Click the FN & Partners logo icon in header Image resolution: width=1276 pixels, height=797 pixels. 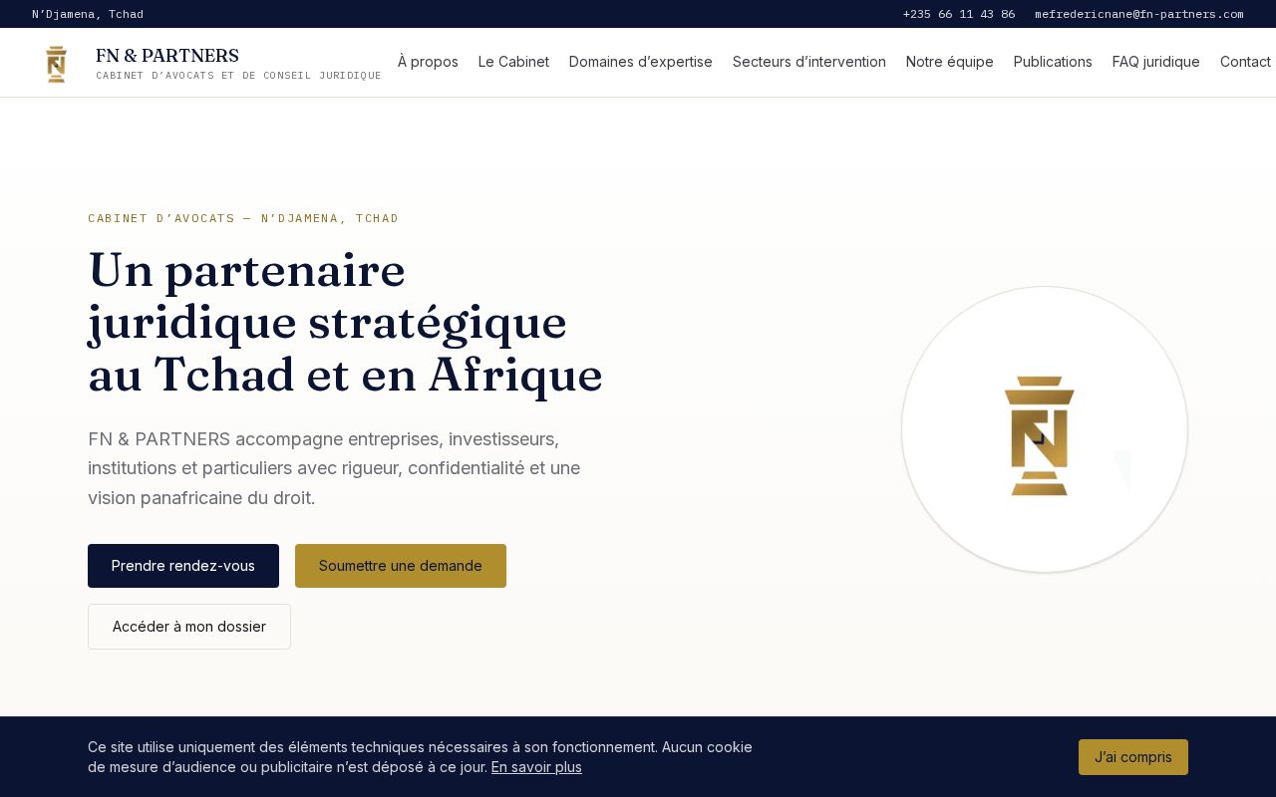pos(57,64)
